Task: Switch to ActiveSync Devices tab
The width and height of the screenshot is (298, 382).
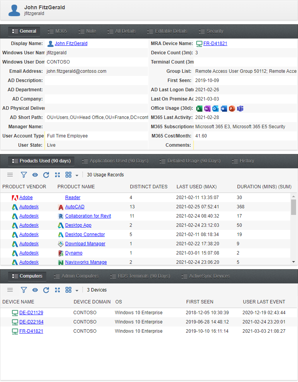Action: click(206, 276)
